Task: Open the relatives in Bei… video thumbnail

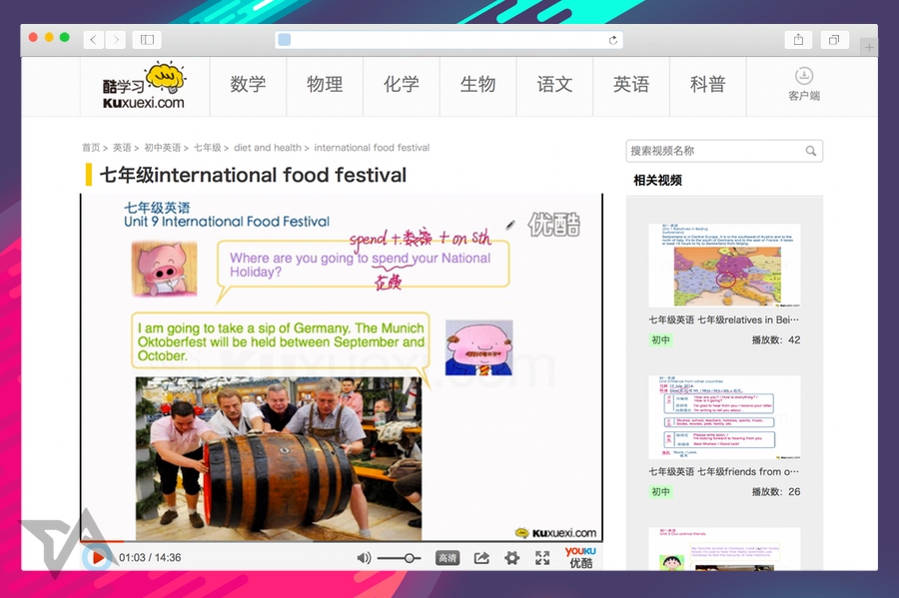Action: coord(724,266)
